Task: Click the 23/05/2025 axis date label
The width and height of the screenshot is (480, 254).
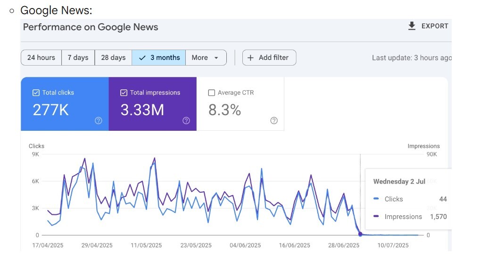Action: click(196, 246)
